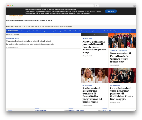This screenshot has width=142, height=120.
Task: Switch to Beautiful section at page bottom
Action: [106, 110]
